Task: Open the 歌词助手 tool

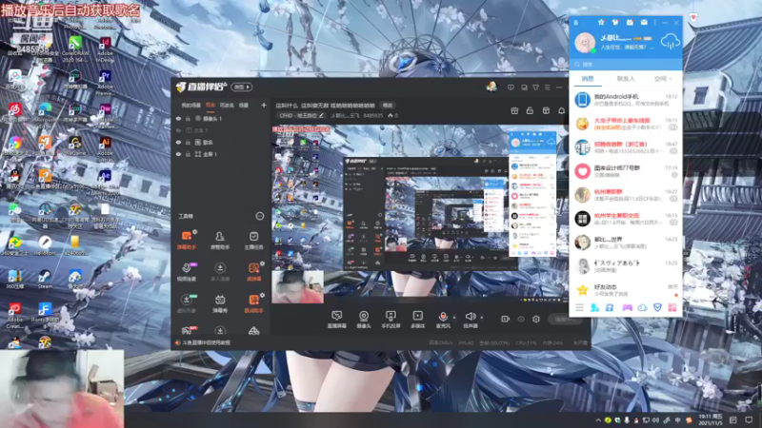Action: pyautogui.click(x=253, y=303)
